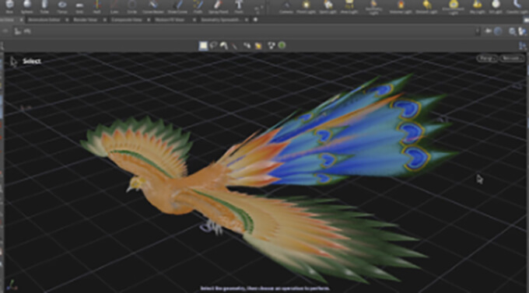Choose the Torus shelf tool
Viewport: 529px width, 293px height.
click(62, 6)
